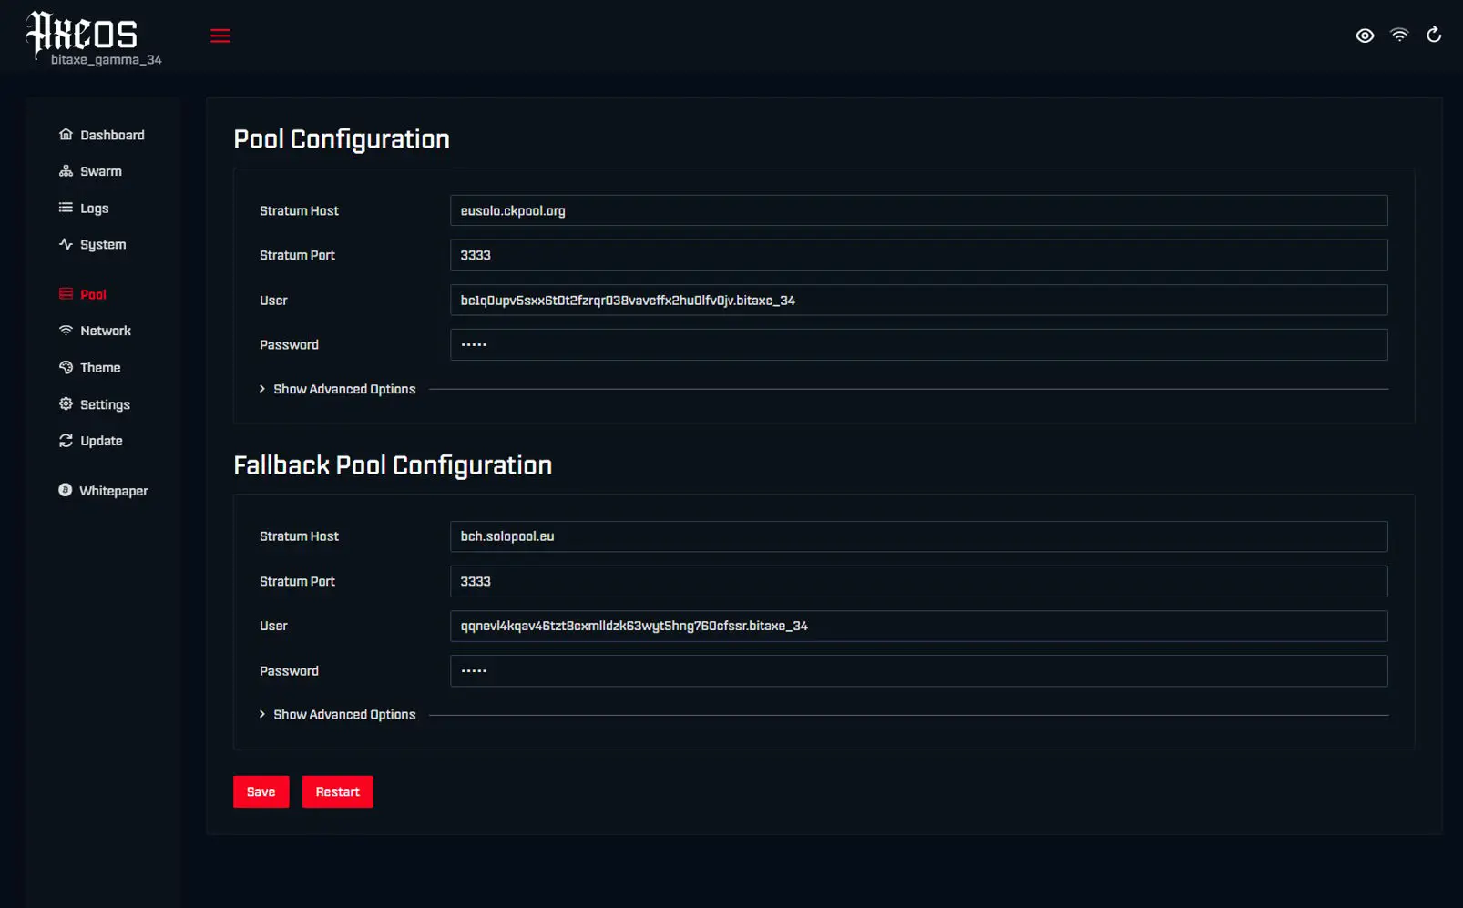Click the Update refresh icon
The height and width of the screenshot is (908, 1463).
pos(66,441)
